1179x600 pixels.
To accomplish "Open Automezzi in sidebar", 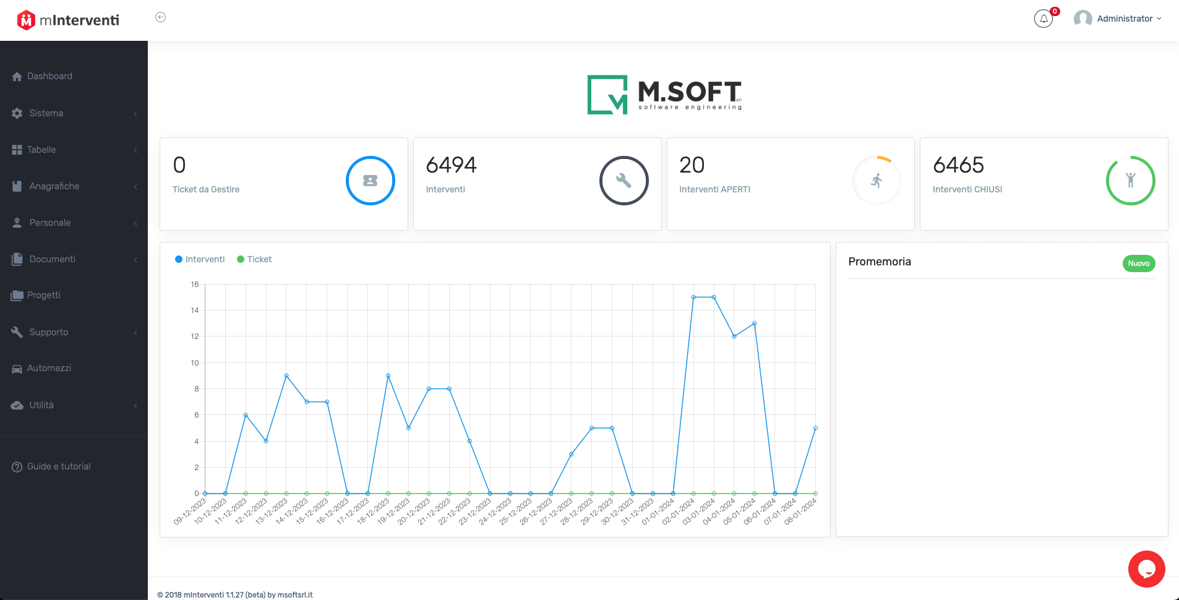I will click(49, 368).
